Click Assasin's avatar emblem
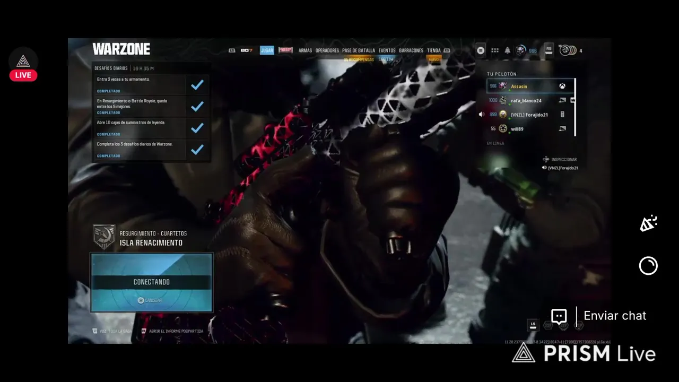 [502, 86]
